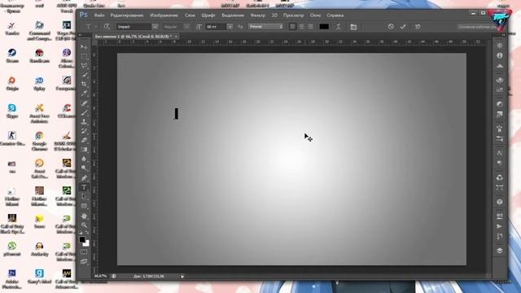
Task: Expand the right panel dock arrows
Action: [x=503, y=35]
